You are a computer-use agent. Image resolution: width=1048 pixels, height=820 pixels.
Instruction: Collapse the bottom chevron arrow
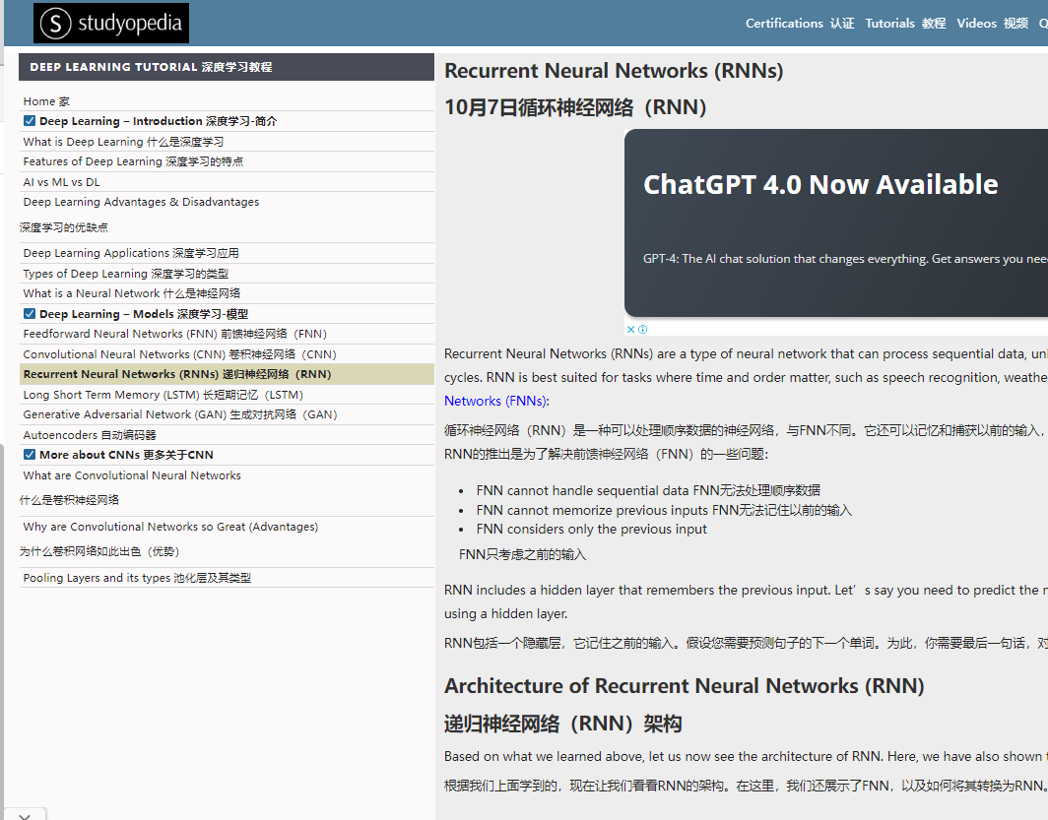pyautogui.click(x=24, y=815)
